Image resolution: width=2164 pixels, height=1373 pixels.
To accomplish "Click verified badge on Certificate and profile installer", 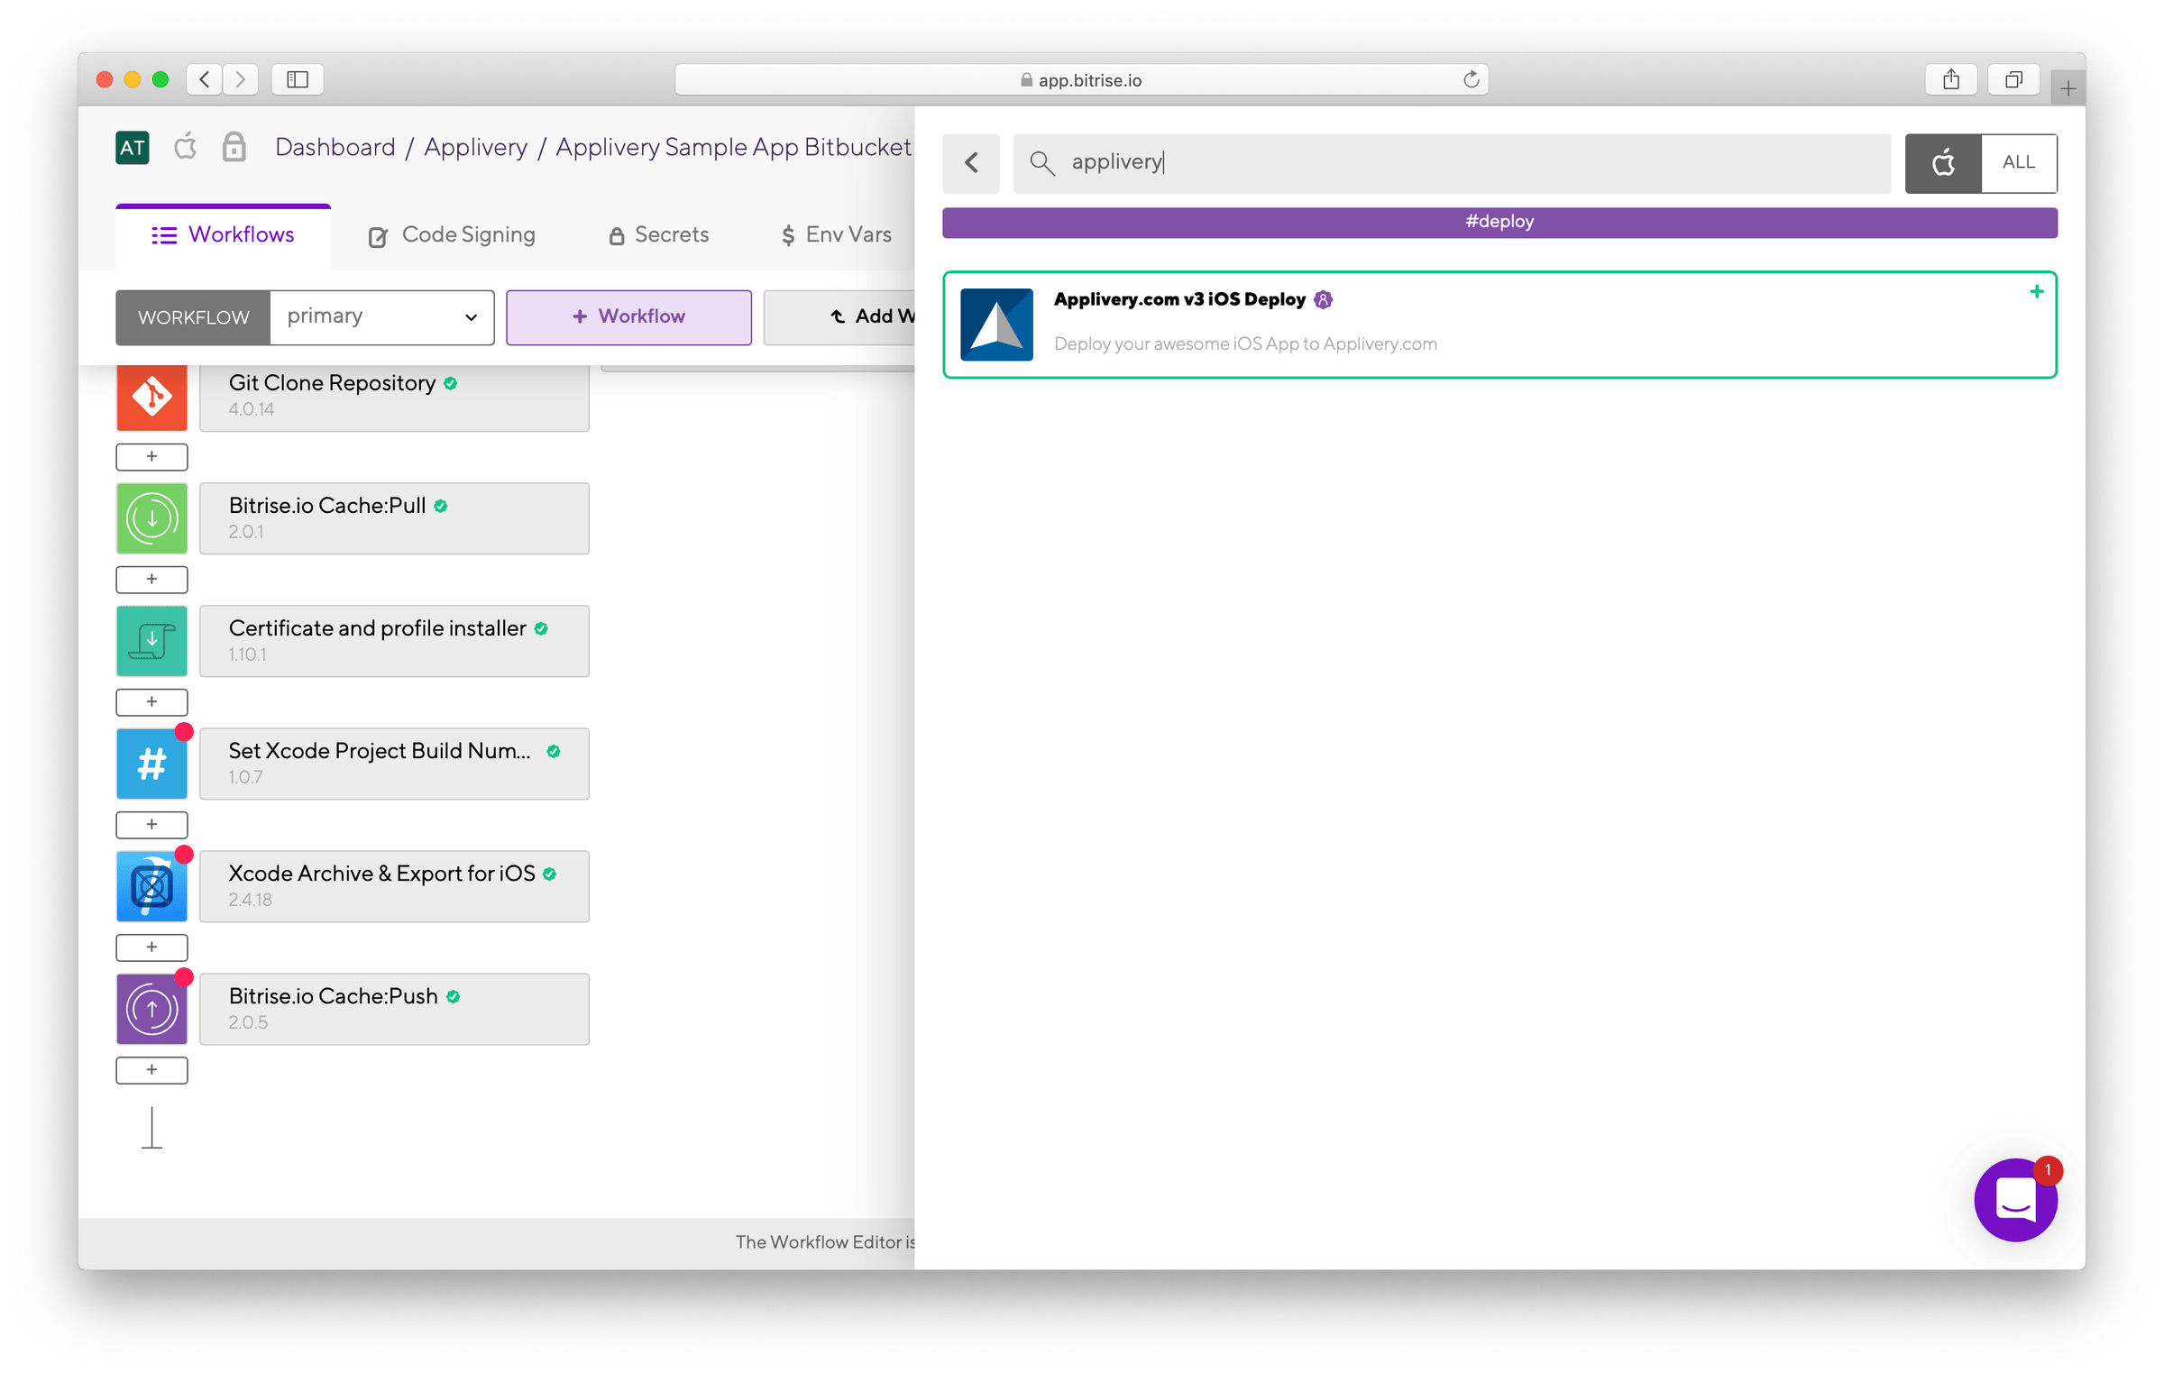I will [541, 629].
